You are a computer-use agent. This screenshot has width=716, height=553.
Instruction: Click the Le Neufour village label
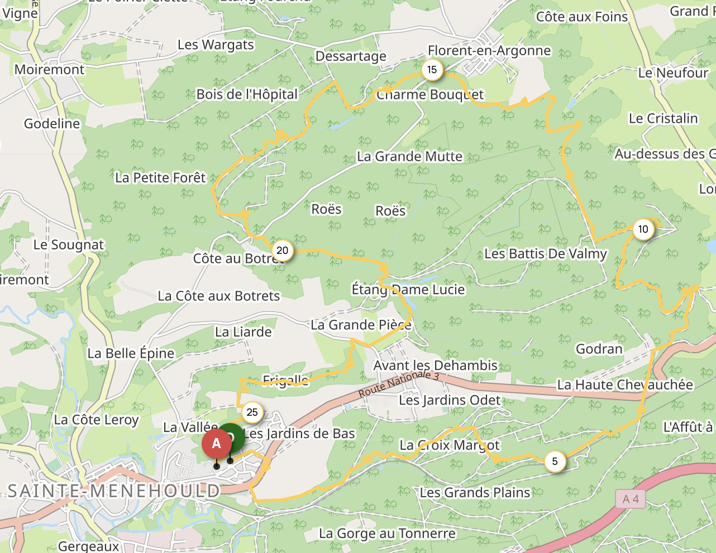tap(673, 73)
